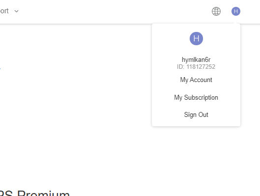The image size is (260, 196).
Task: Open the partially visible 'ort' header menu
Action: (4, 11)
